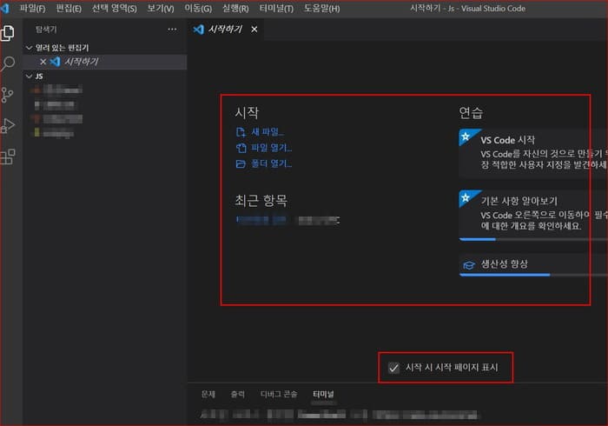The image size is (608, 426).
Task: Open the Run and Debug view
Action: (x=8, y=126)
